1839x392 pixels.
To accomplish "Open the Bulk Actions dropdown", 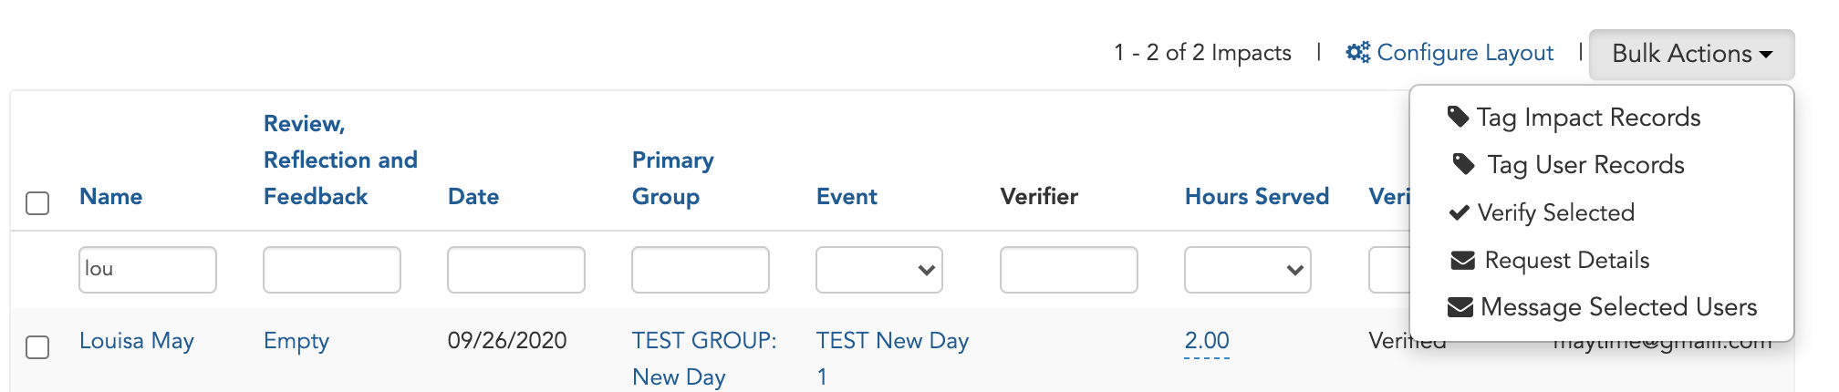I will pyautogui.click(x=1691, y=54).
